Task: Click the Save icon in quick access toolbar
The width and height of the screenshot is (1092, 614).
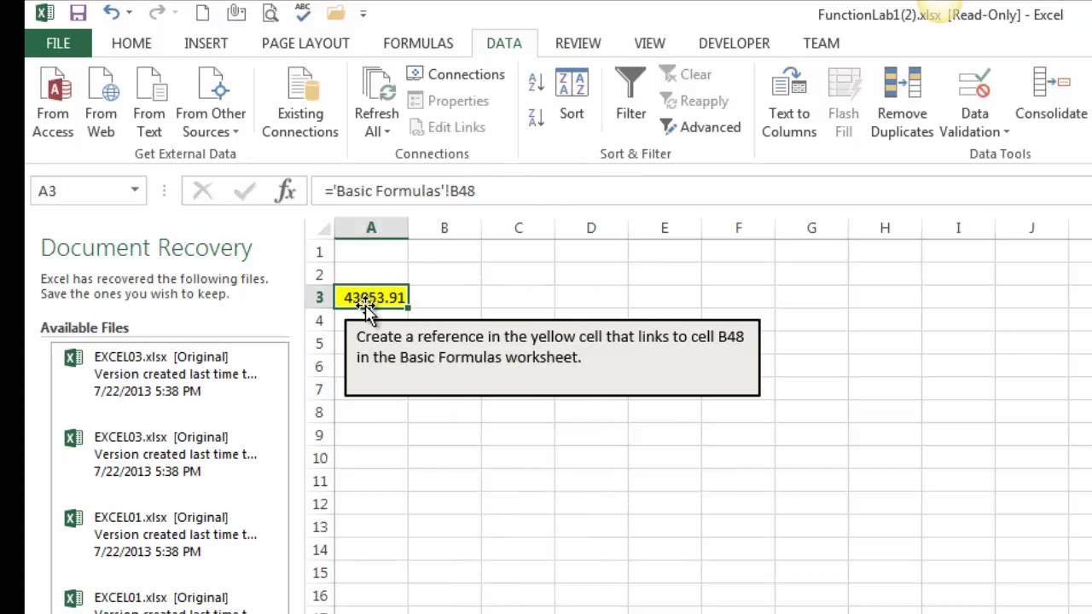Action: tap(78, 14)
